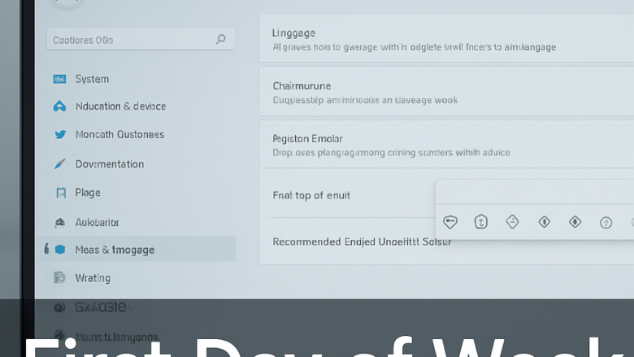
Task: Click the search field labeled Cootiores
Action: [x=141, y=39]
